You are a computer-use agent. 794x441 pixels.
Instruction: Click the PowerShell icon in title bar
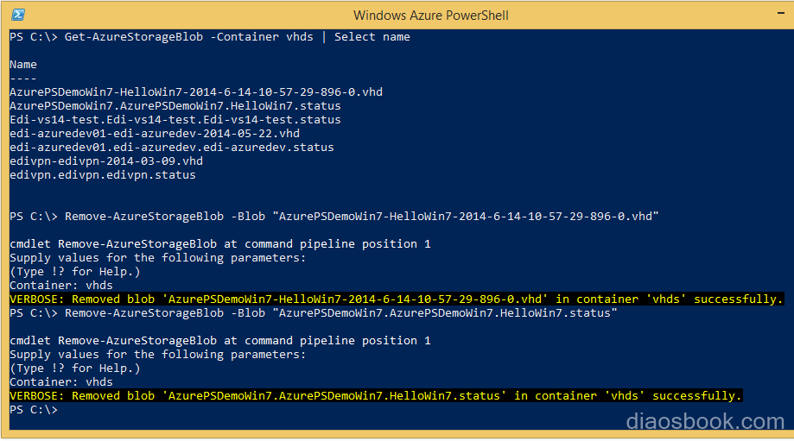18,15
